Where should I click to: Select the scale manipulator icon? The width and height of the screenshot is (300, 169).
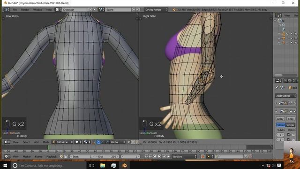107,142
